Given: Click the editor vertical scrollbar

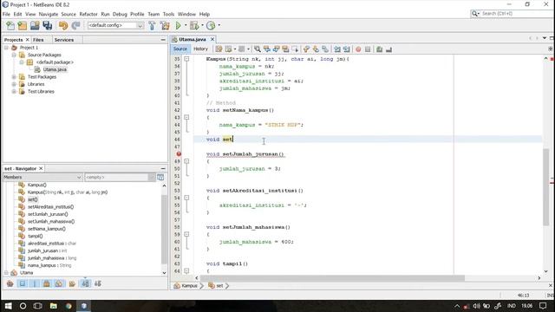Looking at the screenshot, I should coord(546,187).
